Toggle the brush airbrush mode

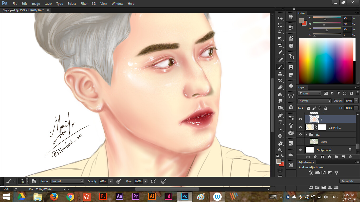153,181
